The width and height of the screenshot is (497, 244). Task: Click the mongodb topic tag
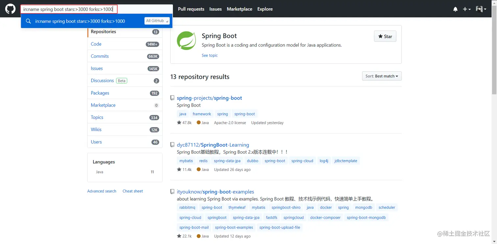pos(364,207)
